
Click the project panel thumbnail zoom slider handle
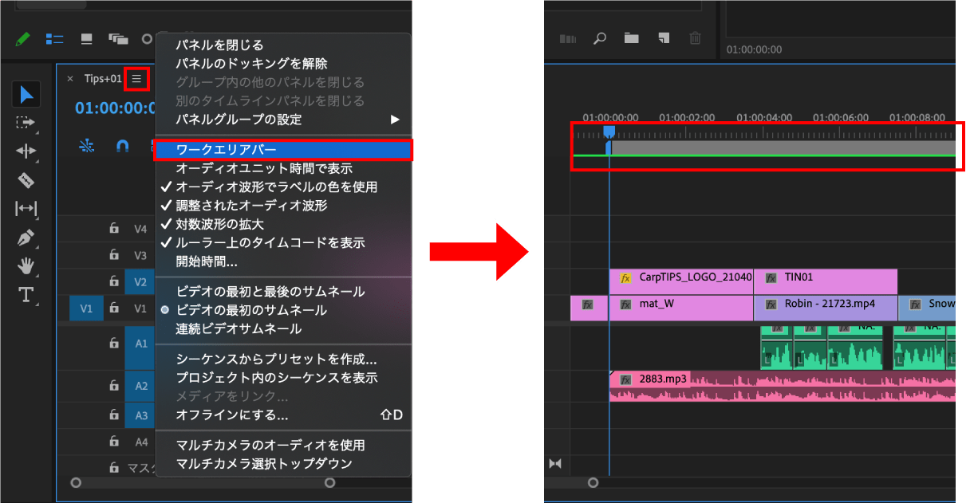[147, 38]
